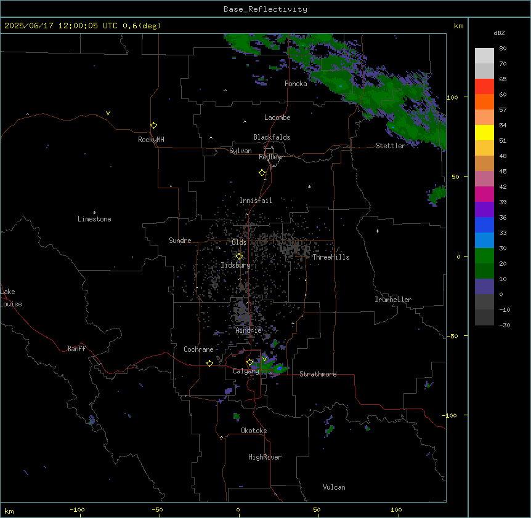Click the Strathmore town label

pyautogui.click(x=318, y=374)
